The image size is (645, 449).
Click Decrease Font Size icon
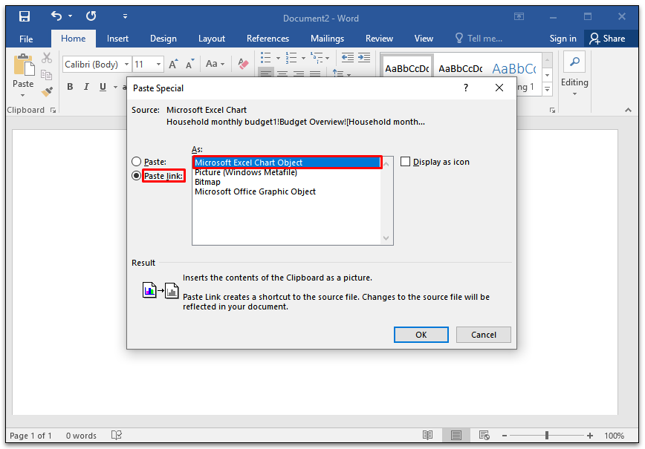(189, 64)
